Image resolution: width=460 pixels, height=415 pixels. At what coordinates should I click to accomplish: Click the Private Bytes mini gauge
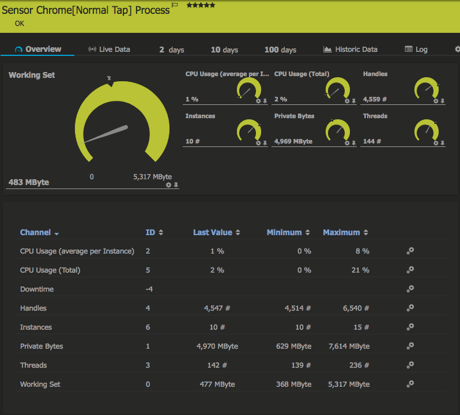click(338, 130)
